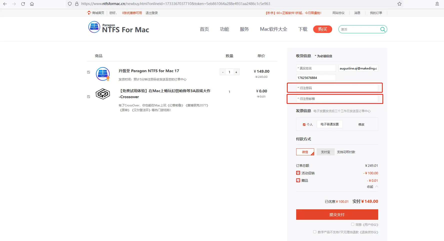The width and height of the screenshot is (444, 241).
Task: Click the 升级至 Paragon NTFS for Mac 17 title
Action: point(149,71)
